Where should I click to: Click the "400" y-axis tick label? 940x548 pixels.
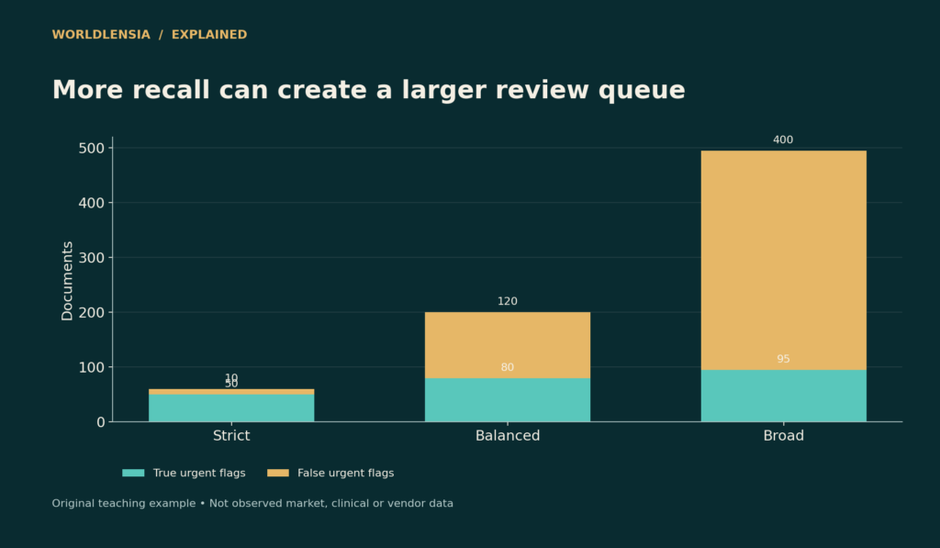[92, 203]
